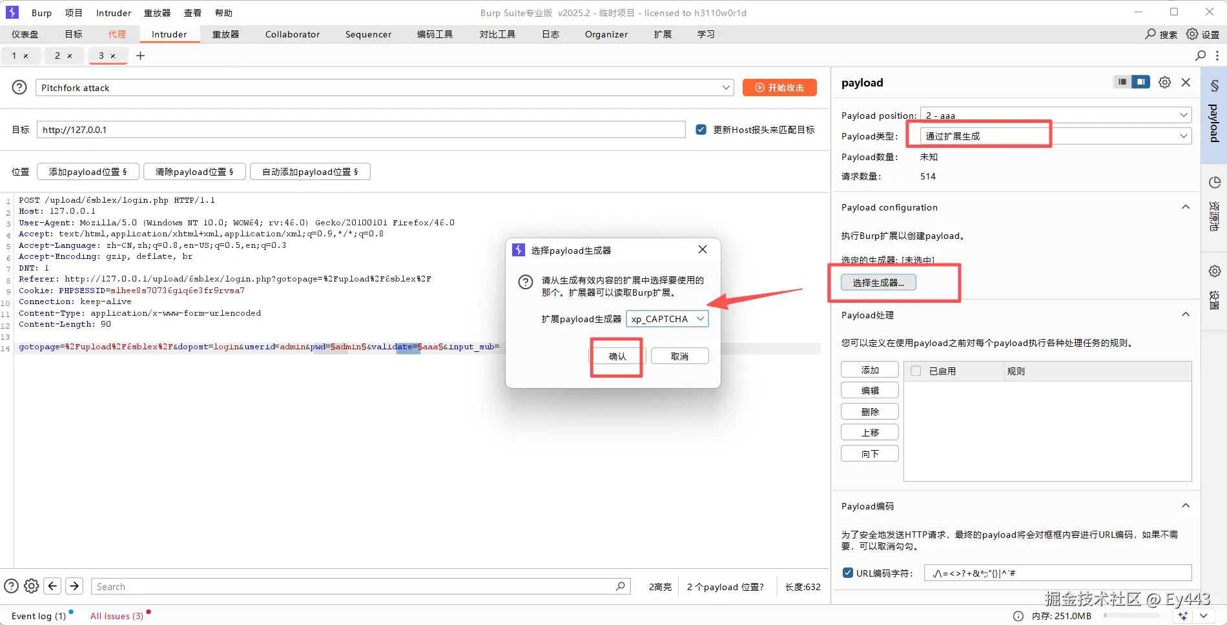Click the attack type help icon

(x=20, y=87)
